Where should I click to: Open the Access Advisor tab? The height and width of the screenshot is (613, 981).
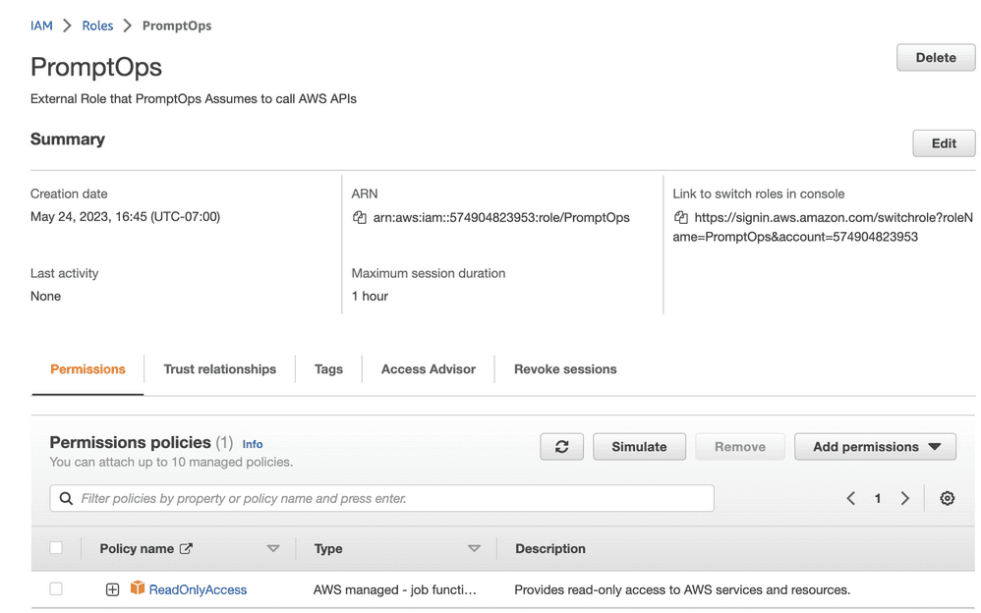coord(429,369)
